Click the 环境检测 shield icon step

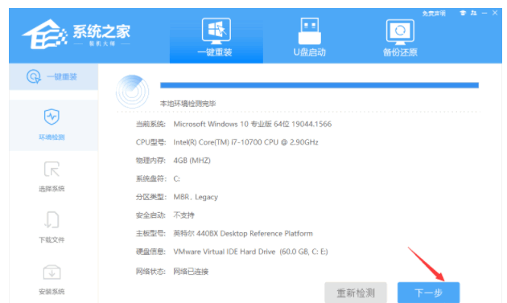[x=52, y=117]
